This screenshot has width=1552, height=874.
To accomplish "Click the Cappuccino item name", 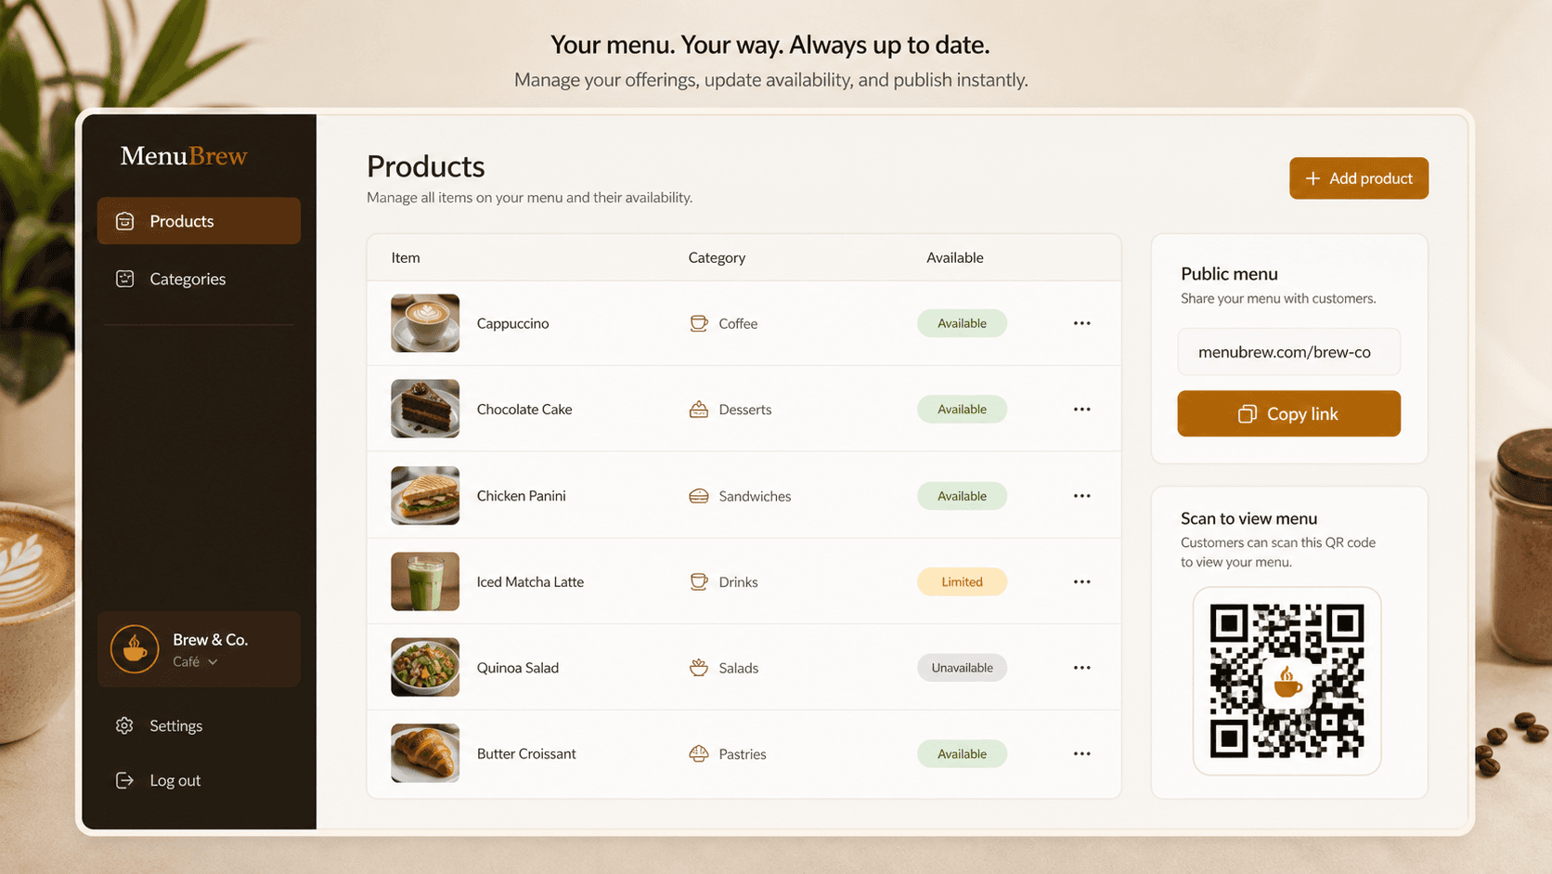I will point(512,323).
